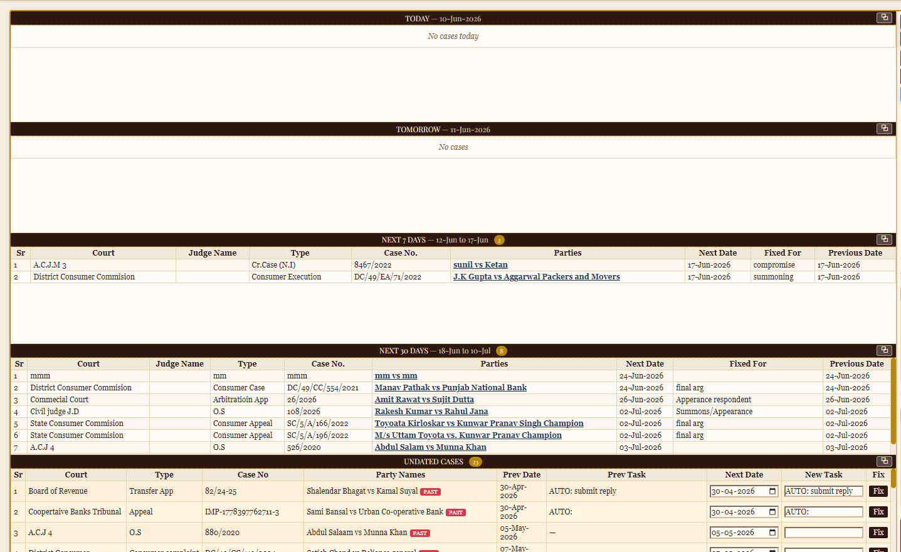
Task: Expand the UNDATED CASES section pop-out icon
Action: point(884,461)
